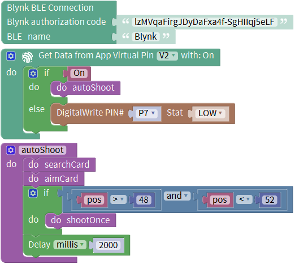Expand the P7 pin dropdown
The image size is (295, 264).
[147, 113]
